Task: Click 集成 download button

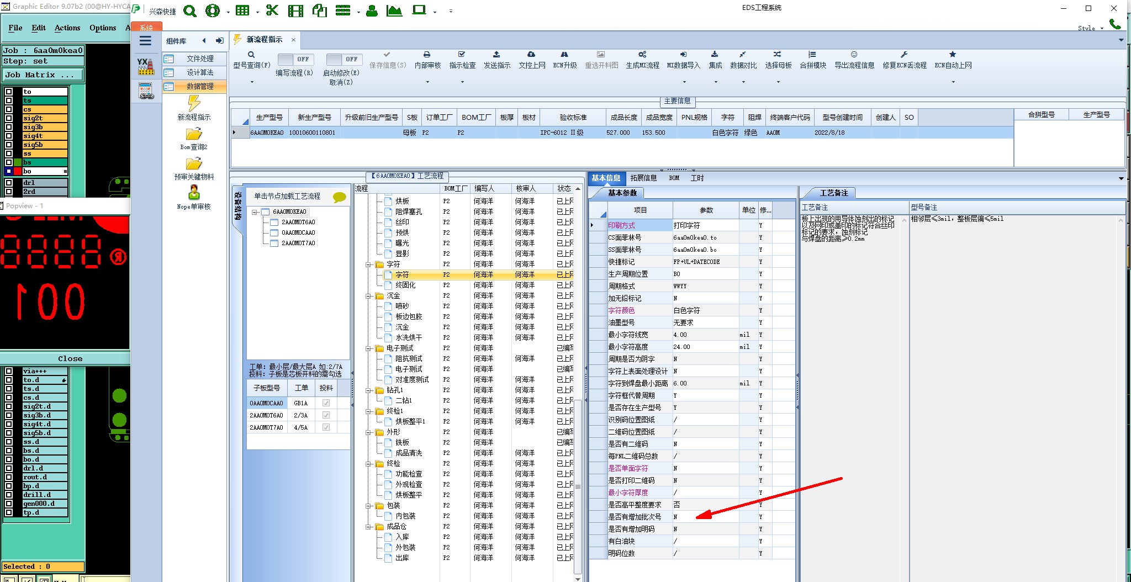Action: pos(715,60)
